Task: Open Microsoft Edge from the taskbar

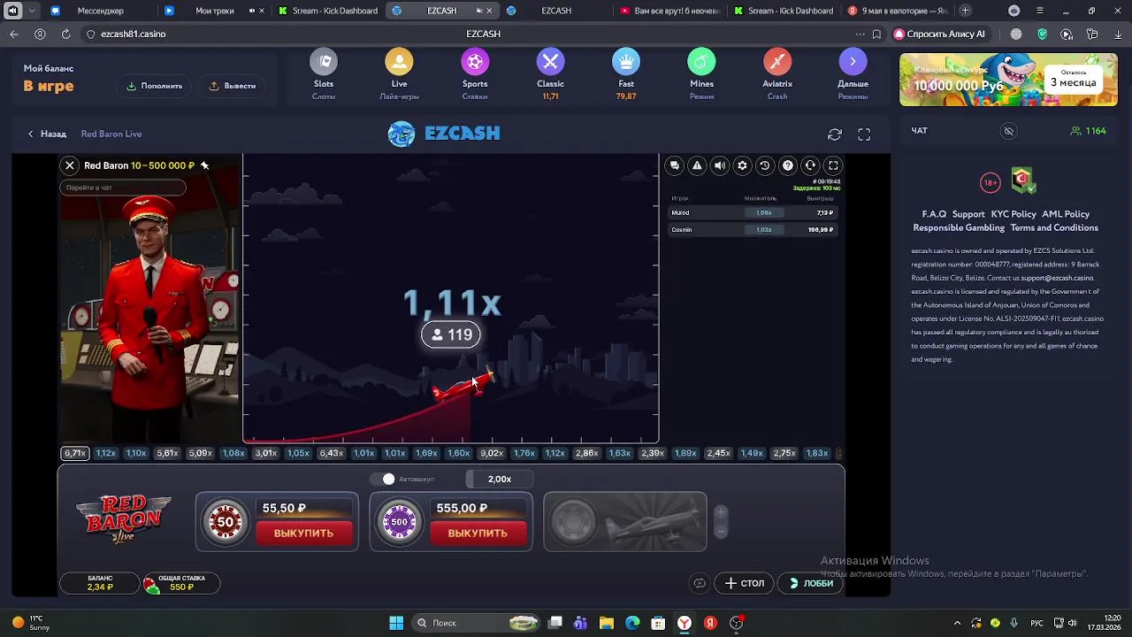Action: tap(632, 623)
